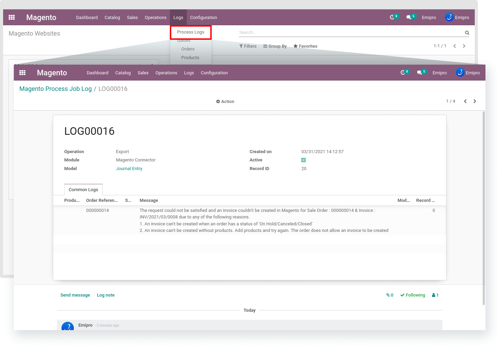Screen dimensions: 501x346
Task: Open Sales menu in back window
Action: point(132,18)
